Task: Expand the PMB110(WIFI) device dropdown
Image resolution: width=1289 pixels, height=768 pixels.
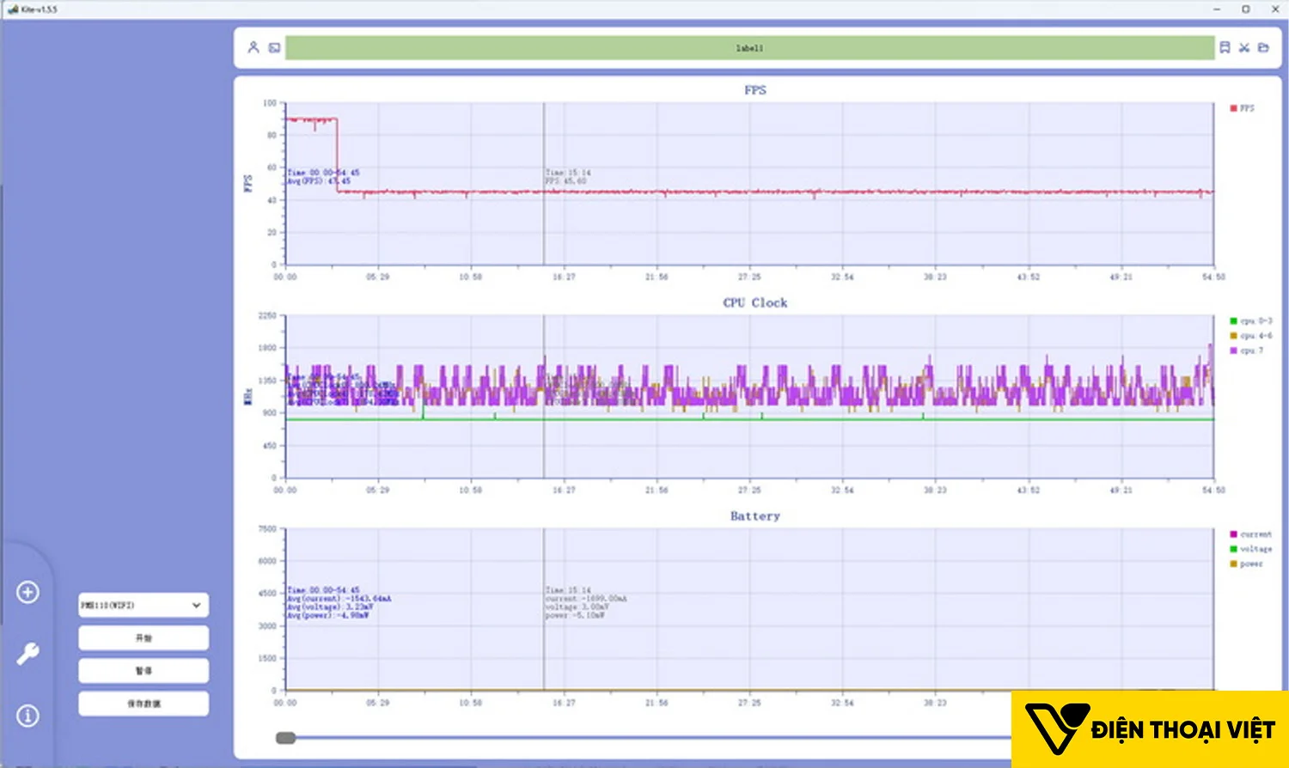Action: pyautogui.click(x=144, y=605)
